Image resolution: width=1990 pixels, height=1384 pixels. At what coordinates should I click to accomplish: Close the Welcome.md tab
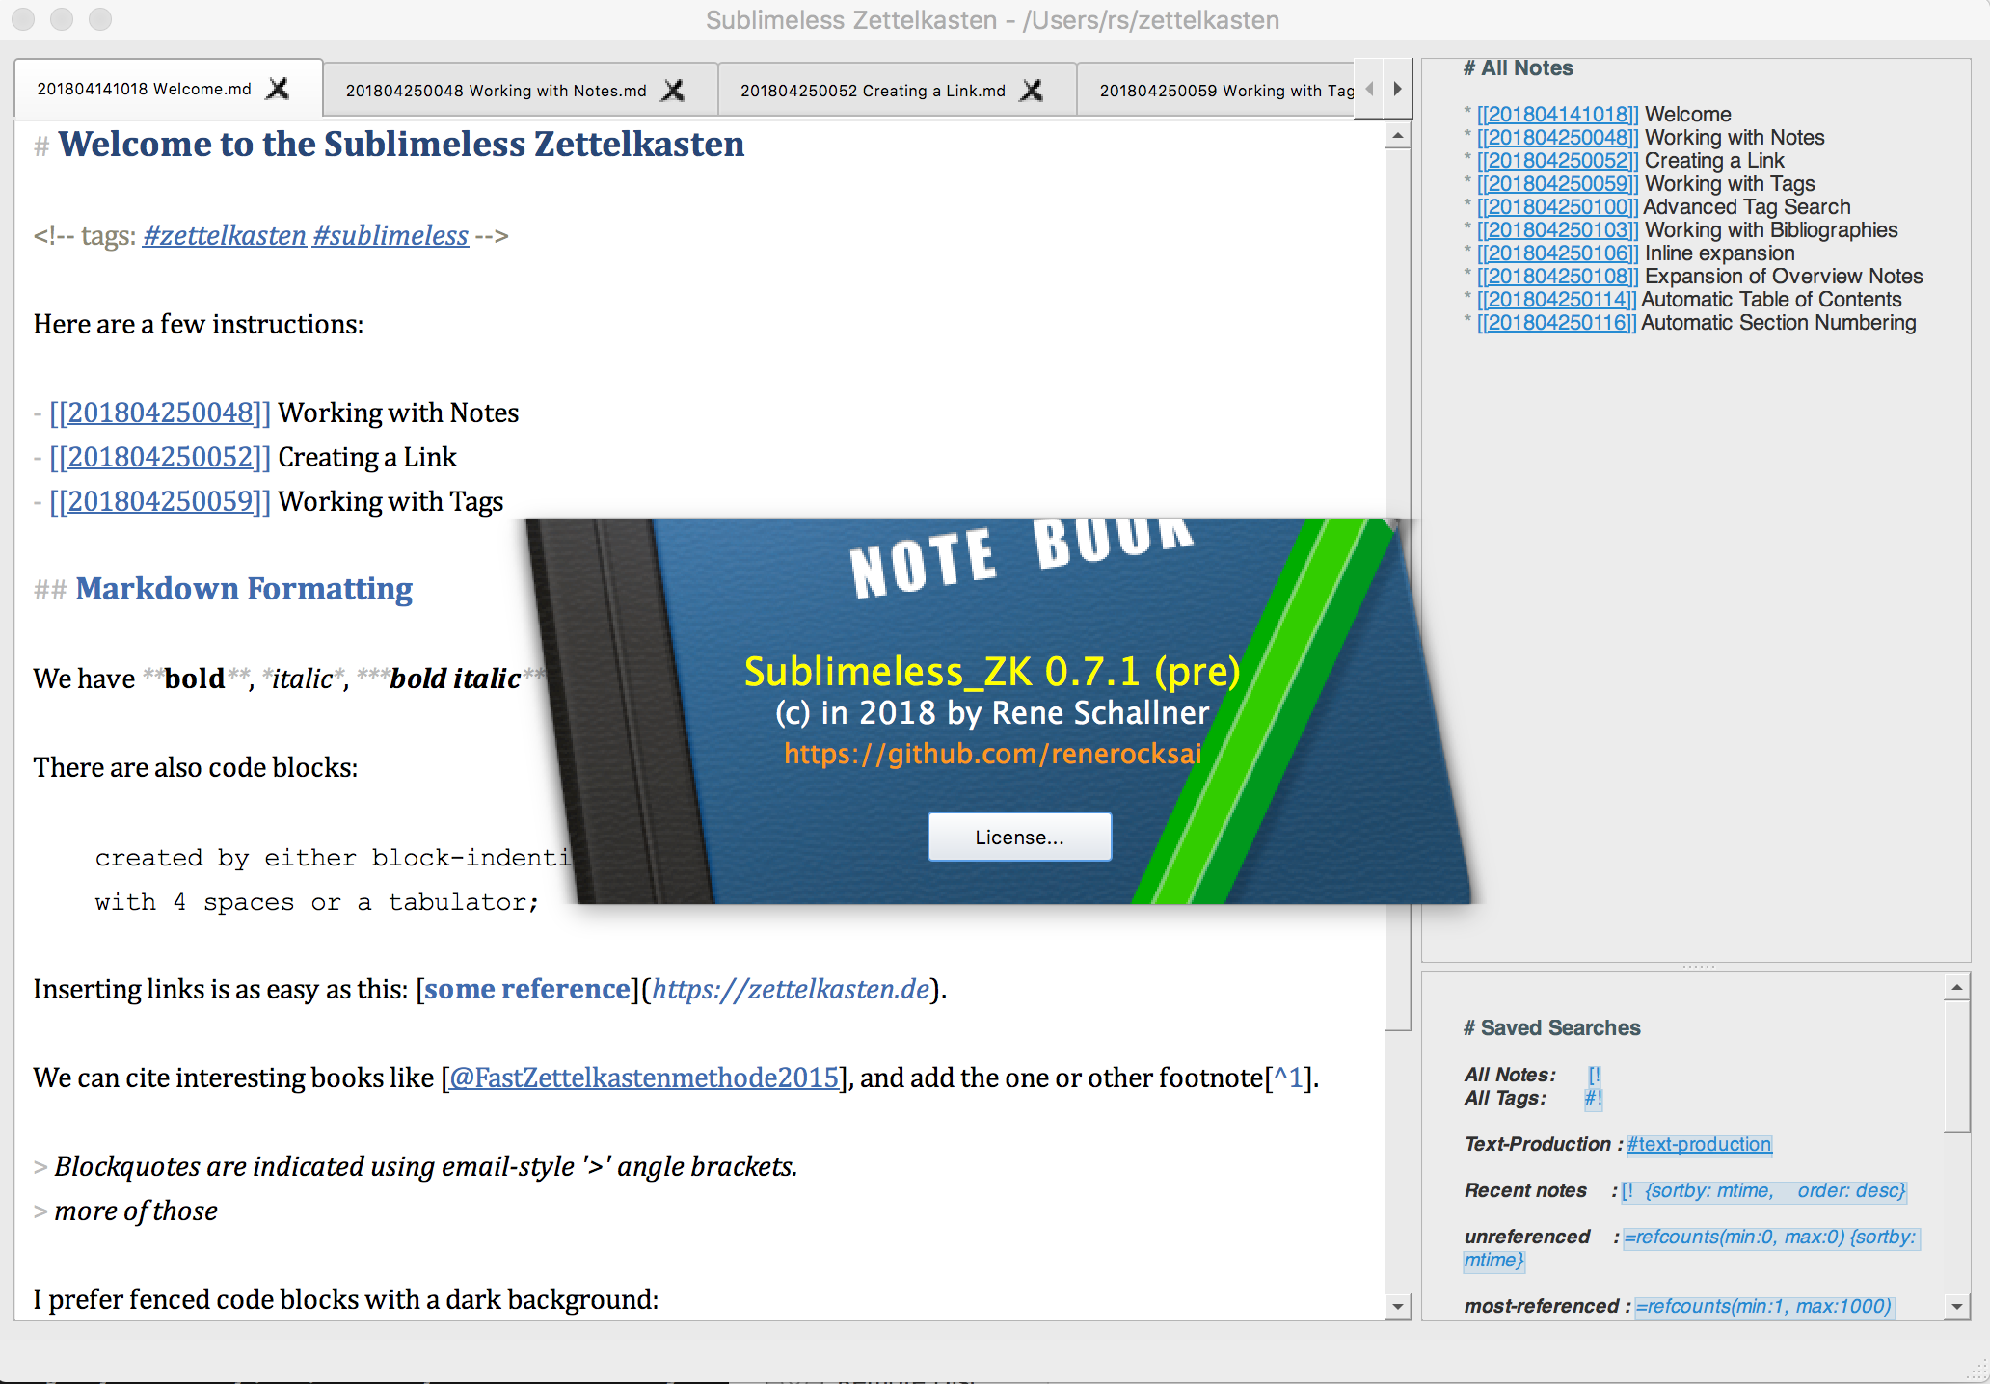(278, 89)
